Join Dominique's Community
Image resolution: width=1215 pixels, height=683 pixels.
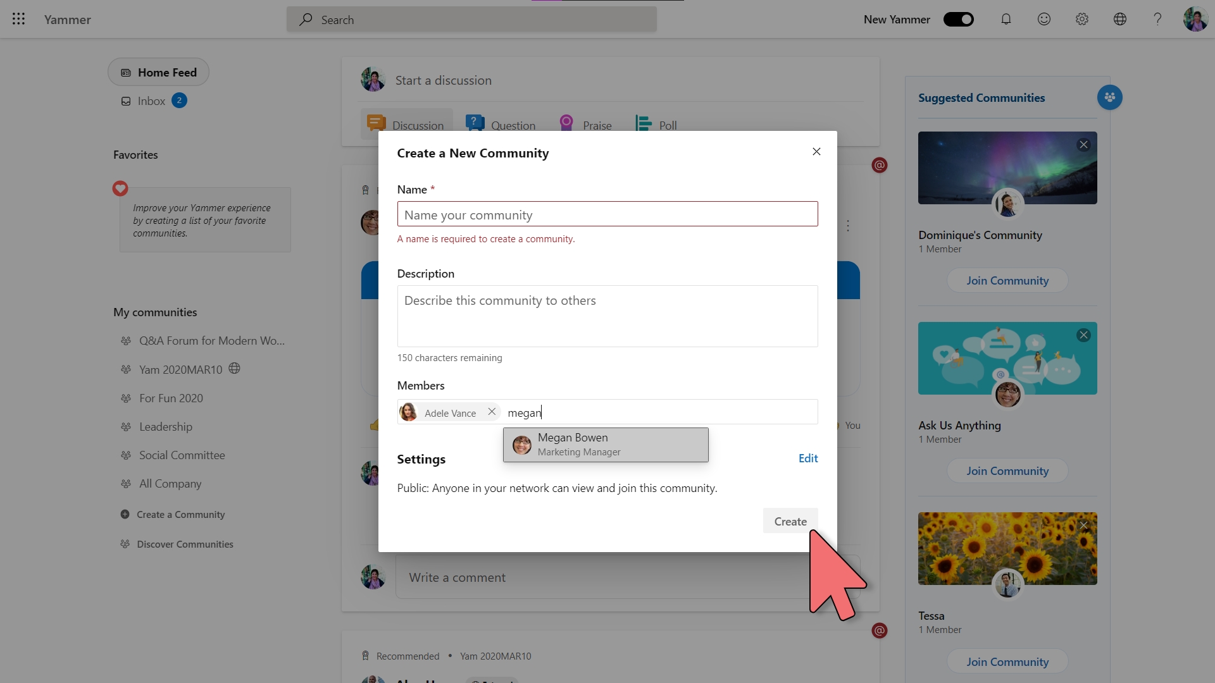[1007, 281]
